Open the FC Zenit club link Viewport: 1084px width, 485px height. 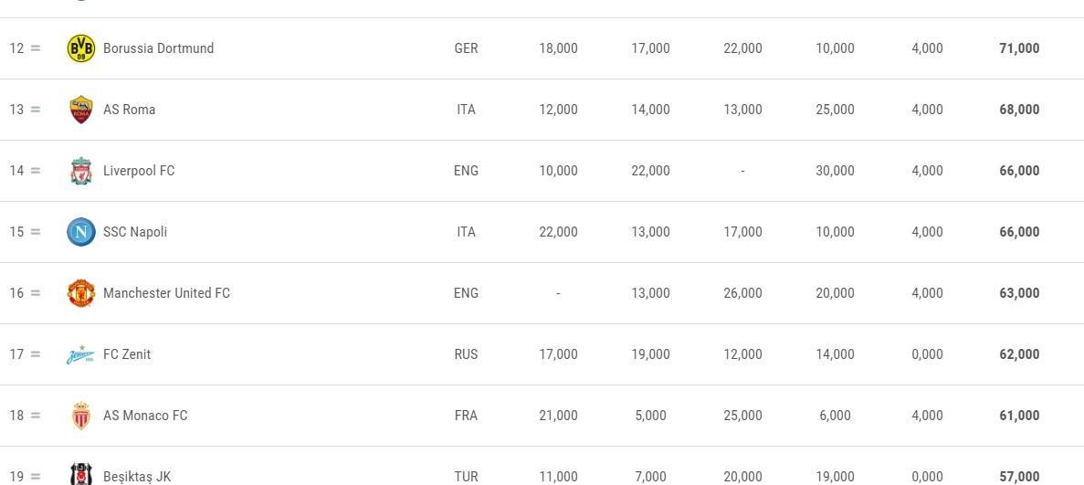127,354
